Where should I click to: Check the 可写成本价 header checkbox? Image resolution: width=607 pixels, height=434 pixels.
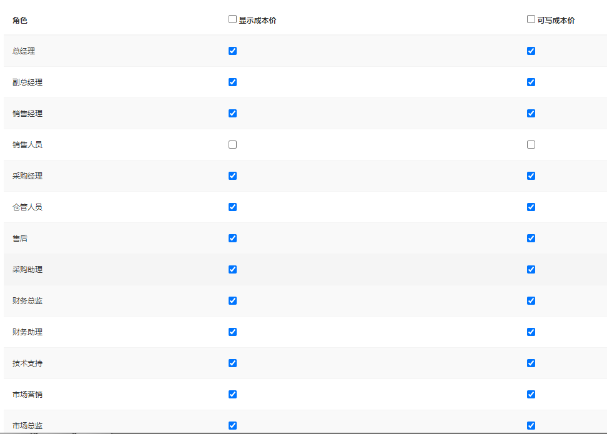pos(531,19)
